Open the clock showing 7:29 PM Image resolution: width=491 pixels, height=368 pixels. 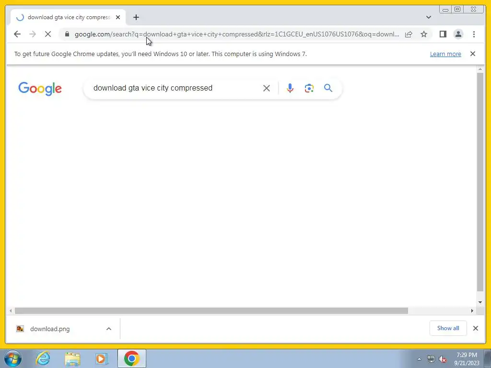point(467,359)
